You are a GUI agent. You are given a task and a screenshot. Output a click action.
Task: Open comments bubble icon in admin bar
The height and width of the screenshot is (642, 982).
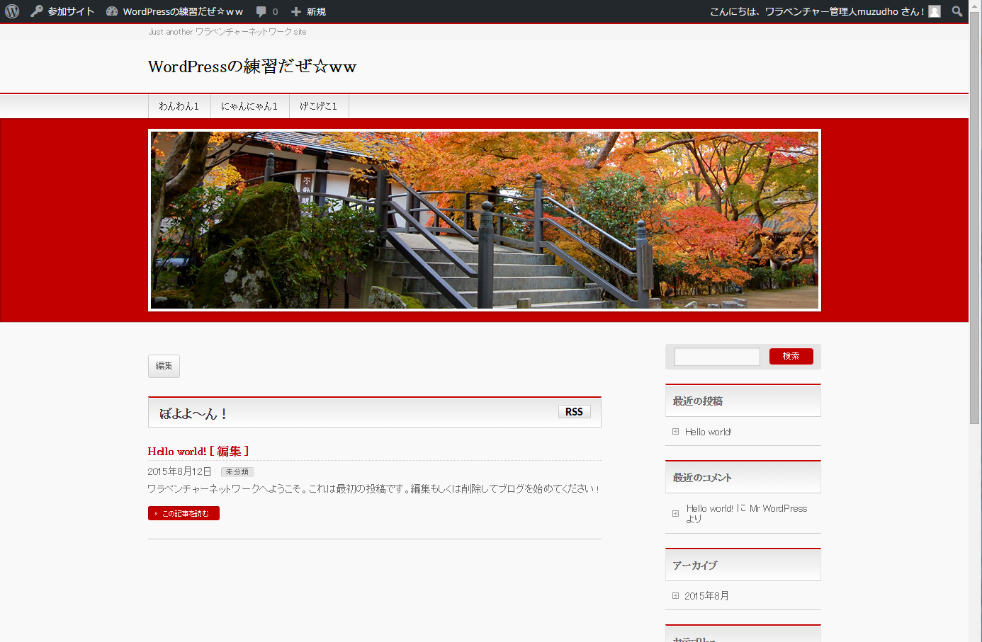click(261, 12)
